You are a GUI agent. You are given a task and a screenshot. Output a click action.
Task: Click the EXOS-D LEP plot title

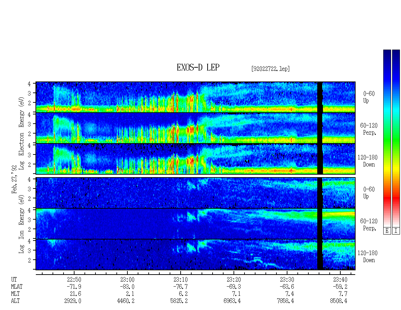(198, 68)
